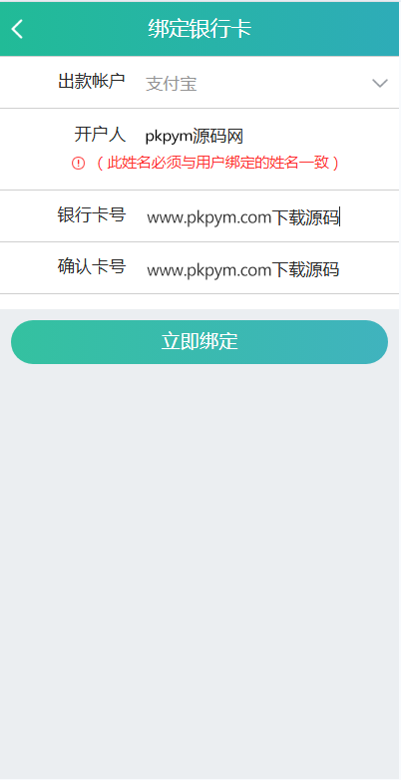Click the 开户人 field label
The height and width of the screenshot is (780, 401).
point(100,135)
